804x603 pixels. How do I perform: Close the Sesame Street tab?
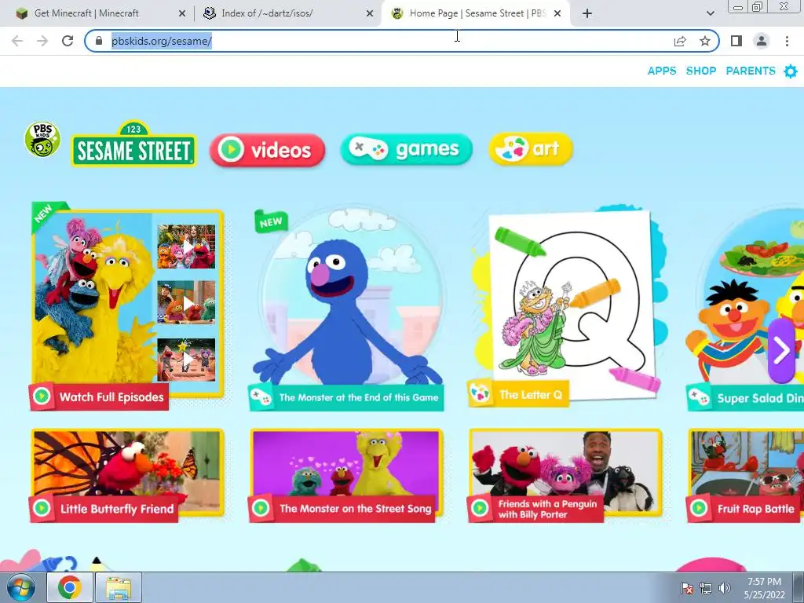click(557, 14)
